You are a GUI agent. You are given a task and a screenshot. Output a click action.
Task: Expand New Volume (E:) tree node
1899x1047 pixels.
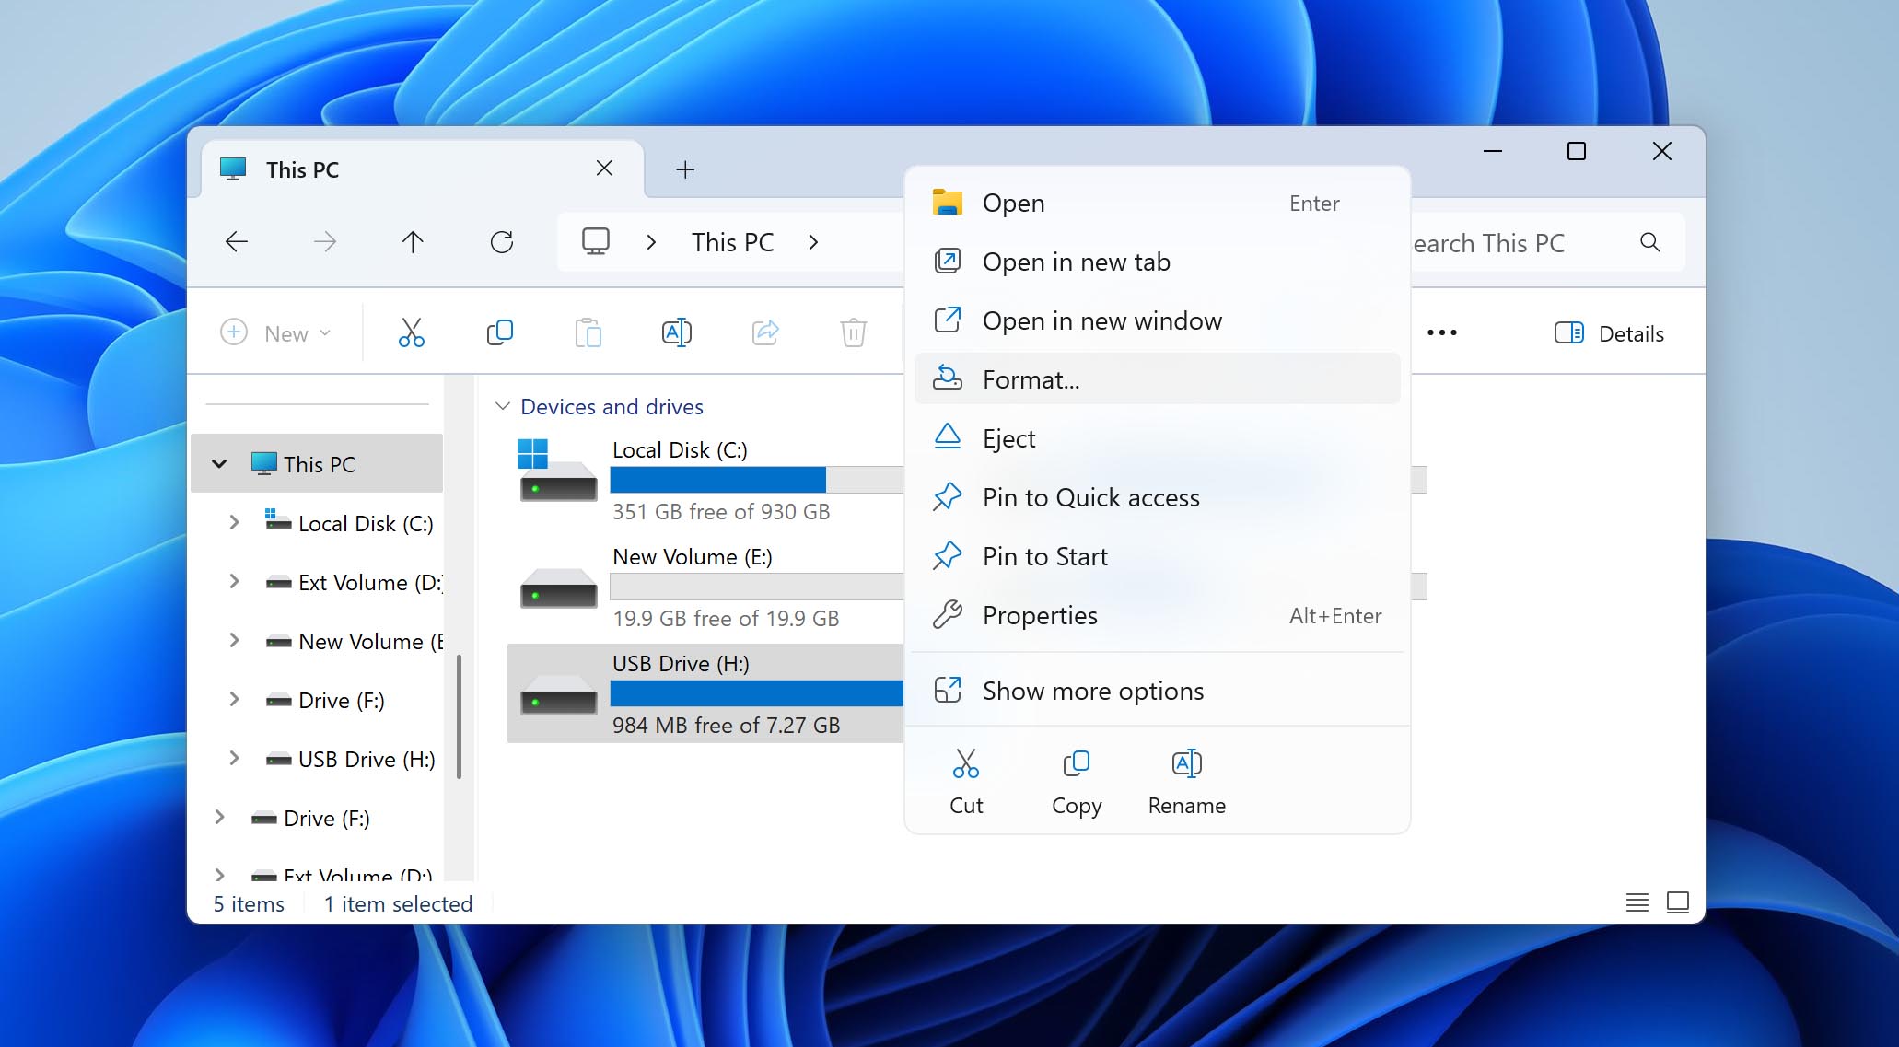[234, 640]
